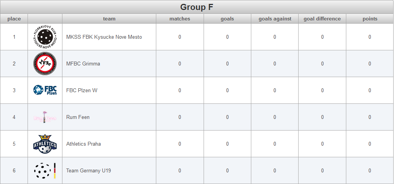Select the FBC Plzen W team name

point(82,90)
